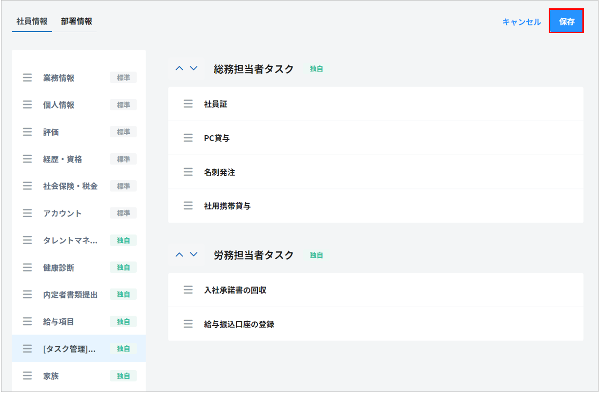This screenshot has height=393, width=599.
Task: Click drag handle beside 給与振込口座の登録
Action: (x=188, y=324)
